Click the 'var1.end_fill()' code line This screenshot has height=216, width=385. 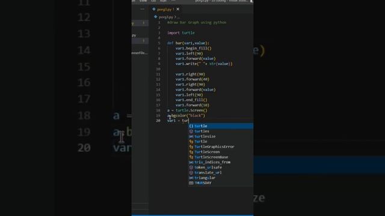click(x=191, y=100)
